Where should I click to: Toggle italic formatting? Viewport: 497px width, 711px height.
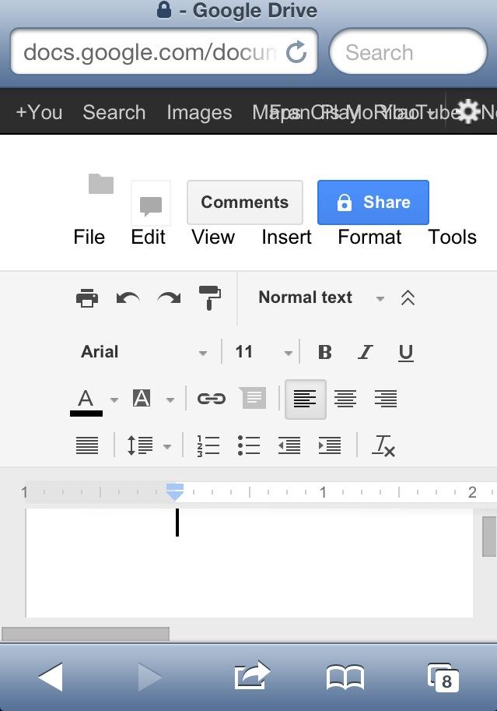[x=365, y=351]
